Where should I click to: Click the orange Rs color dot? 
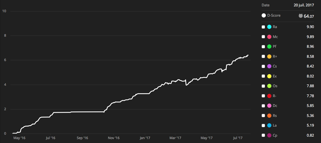coord(269,116)
